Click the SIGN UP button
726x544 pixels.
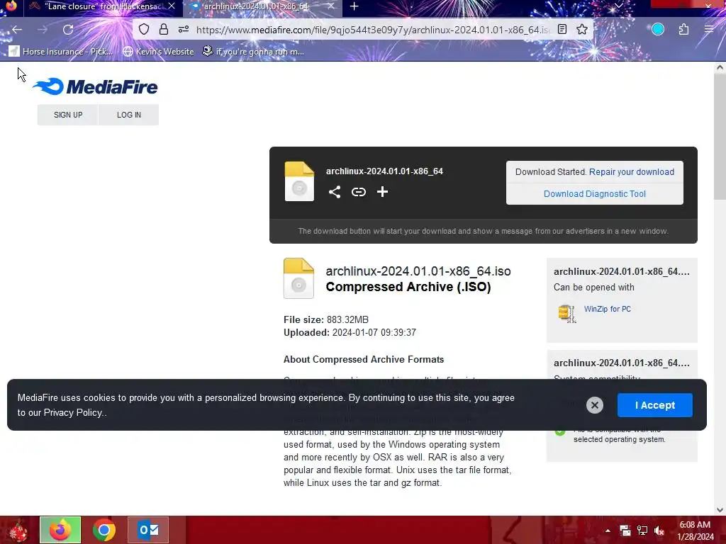click(68, 115)
